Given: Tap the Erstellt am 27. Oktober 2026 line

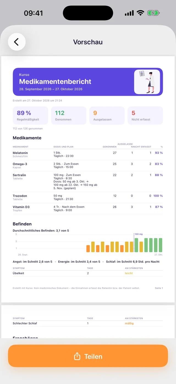Looking at the screenshot, I should pos(37,101).
